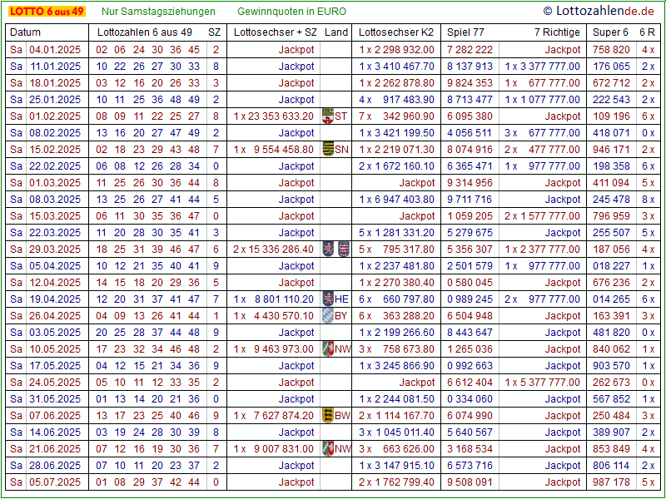The width and height of the screenshot is (666, 499).
Task: Select the Nur Samstagsziehungen heading
Action: coord(158,12)
